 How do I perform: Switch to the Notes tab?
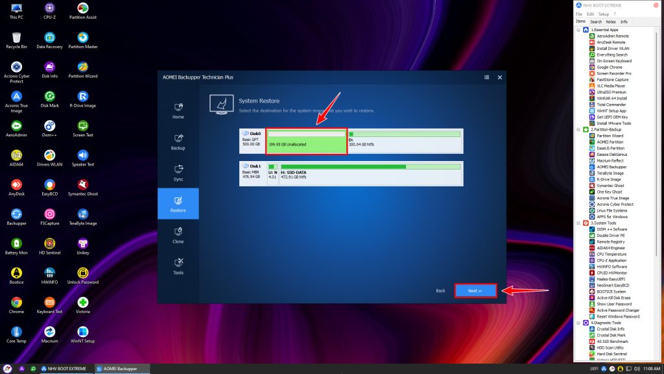point(611,21)
